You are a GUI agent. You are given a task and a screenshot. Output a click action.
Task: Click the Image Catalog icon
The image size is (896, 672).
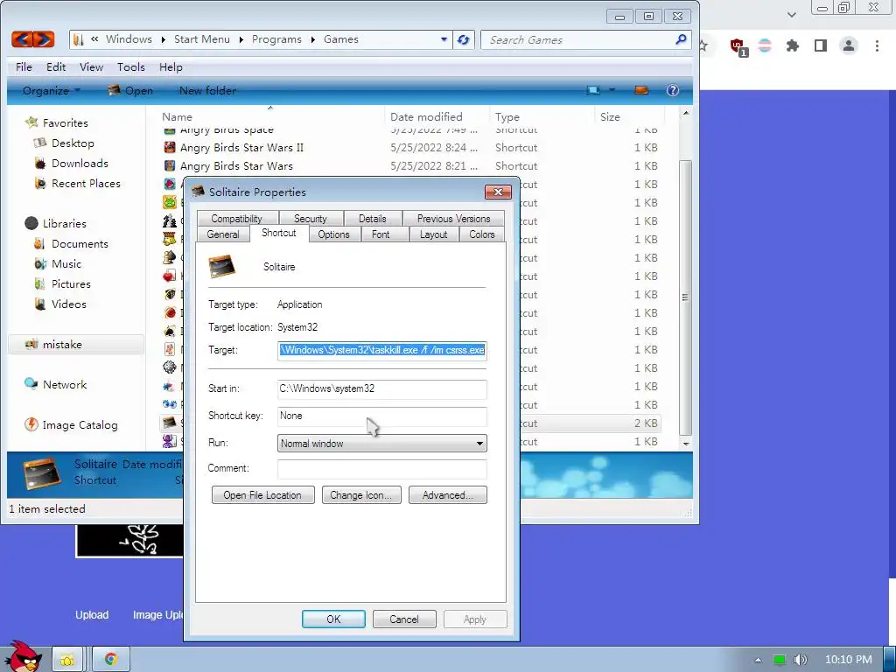31,424
